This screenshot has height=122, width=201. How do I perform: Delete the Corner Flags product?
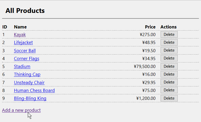point(169,58)
